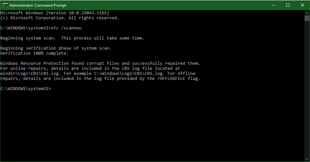
Task: Close the Administrator Command Prompt window
Action: 302,5
